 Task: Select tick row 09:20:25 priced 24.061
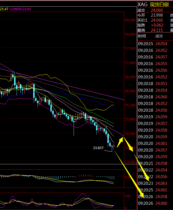(x=153, y=190)
